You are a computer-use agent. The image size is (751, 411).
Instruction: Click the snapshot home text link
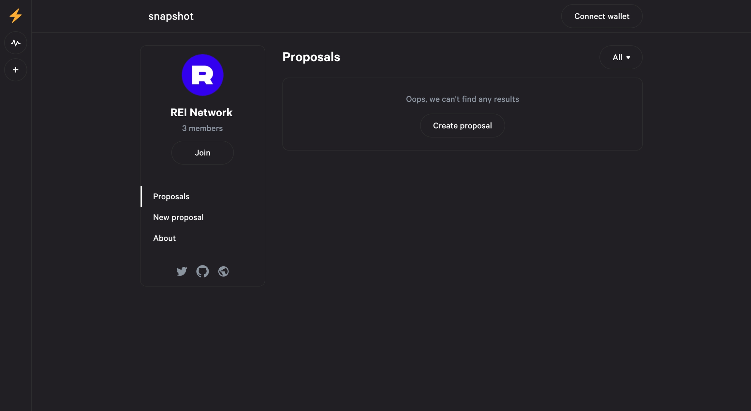click(x=171, y=16)
